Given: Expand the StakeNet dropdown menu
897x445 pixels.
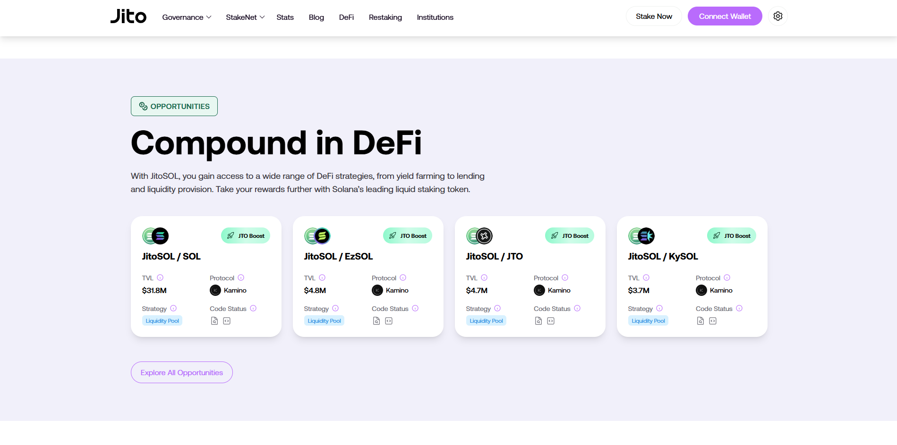Looking at the screenshot, I should (x=245, y=17).
